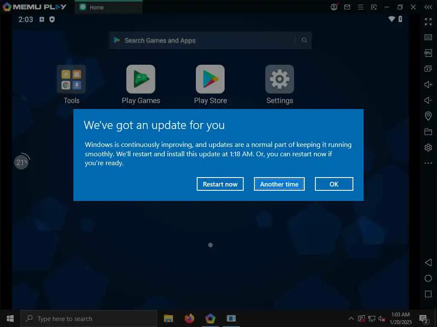Click the Android battery status icon
Screen dimensions: 437x327
[400, 19]
